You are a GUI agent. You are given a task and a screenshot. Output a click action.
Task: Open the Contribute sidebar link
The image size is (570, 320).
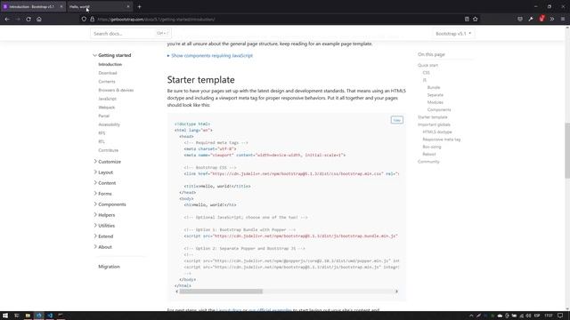click(x=109, y=150)
